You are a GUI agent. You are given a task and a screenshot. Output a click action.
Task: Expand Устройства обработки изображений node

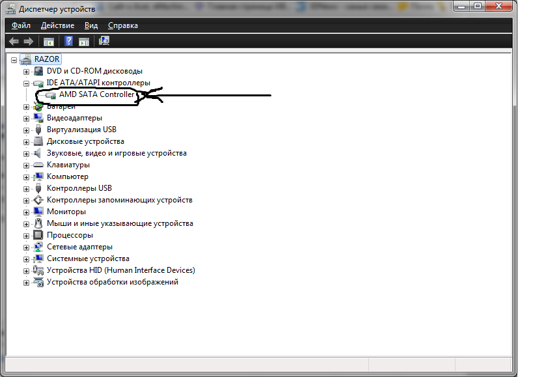click(26, 283)
